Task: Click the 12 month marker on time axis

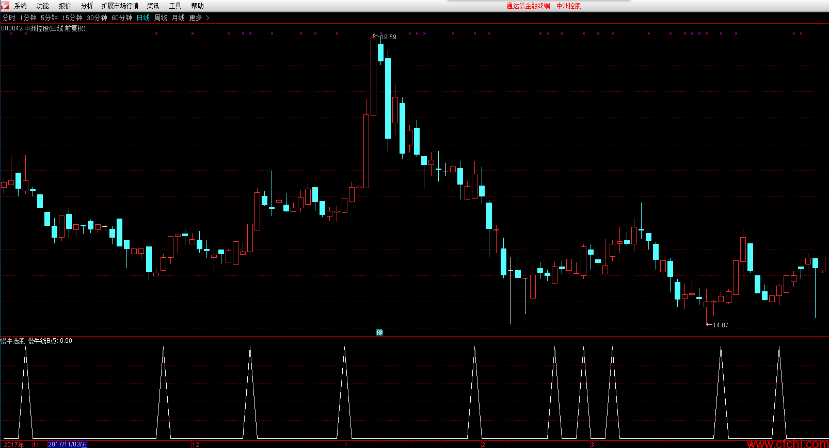Action: click(x=196, y=444)
